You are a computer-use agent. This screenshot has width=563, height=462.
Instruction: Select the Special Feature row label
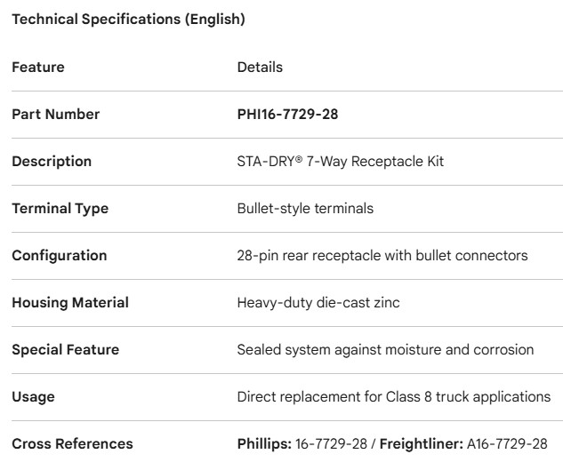tap(66, 349)
